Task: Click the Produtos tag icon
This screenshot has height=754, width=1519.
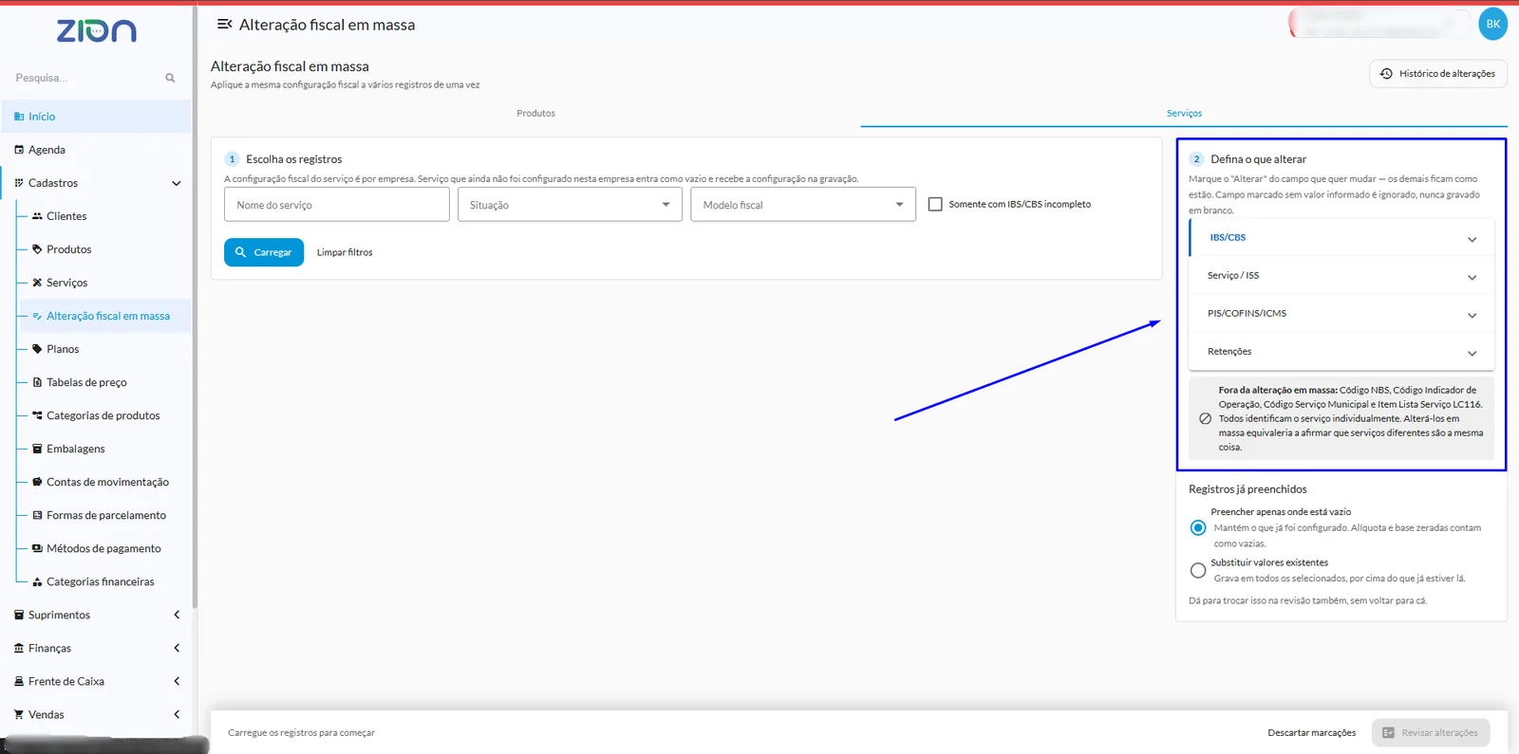Action: click(x=37, y=249)
